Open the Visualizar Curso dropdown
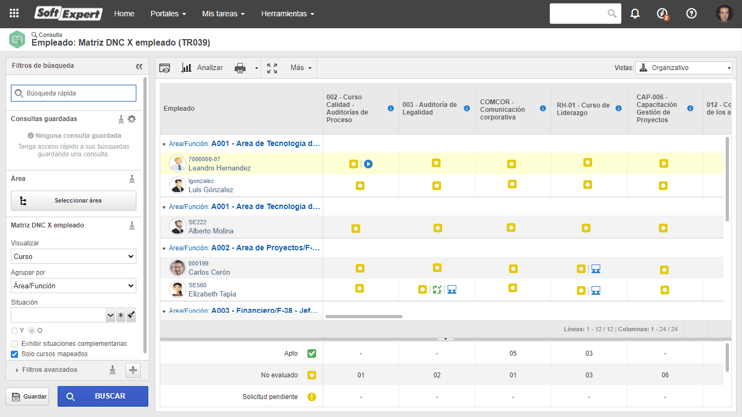The height and width of the screenshot is (417, 742). (x=73, y=256)
